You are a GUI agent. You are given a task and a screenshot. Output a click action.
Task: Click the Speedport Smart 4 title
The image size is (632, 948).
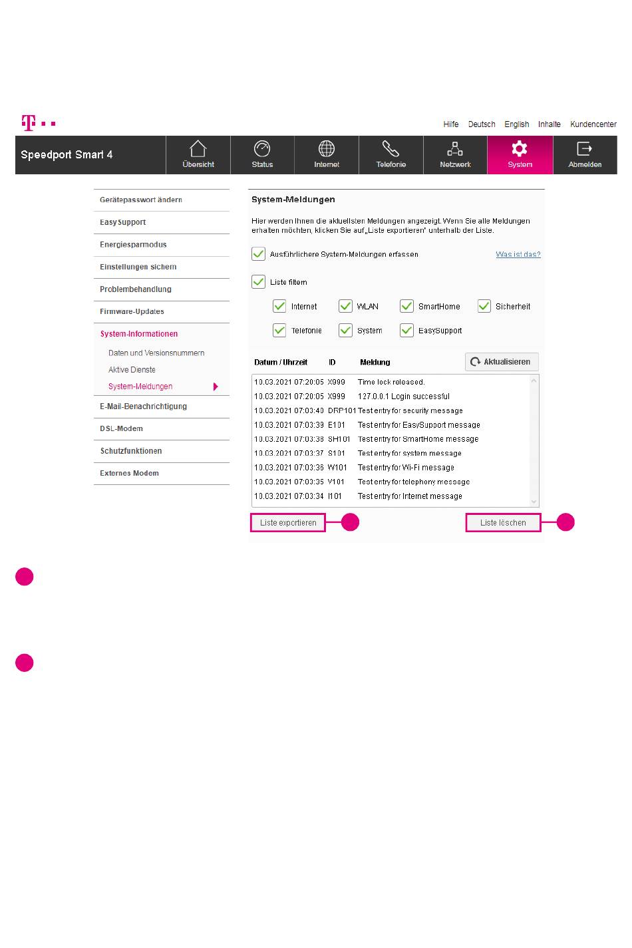tap(67, 155)
